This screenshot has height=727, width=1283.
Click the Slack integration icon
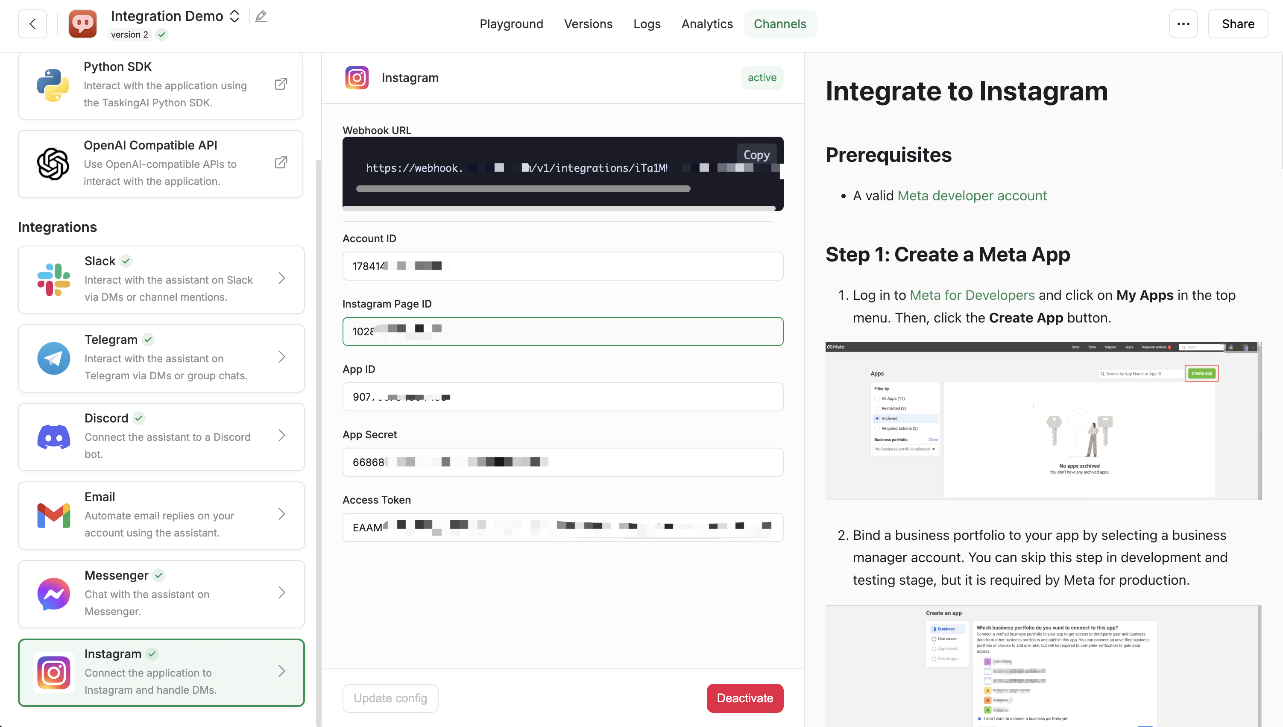(53, 278)
